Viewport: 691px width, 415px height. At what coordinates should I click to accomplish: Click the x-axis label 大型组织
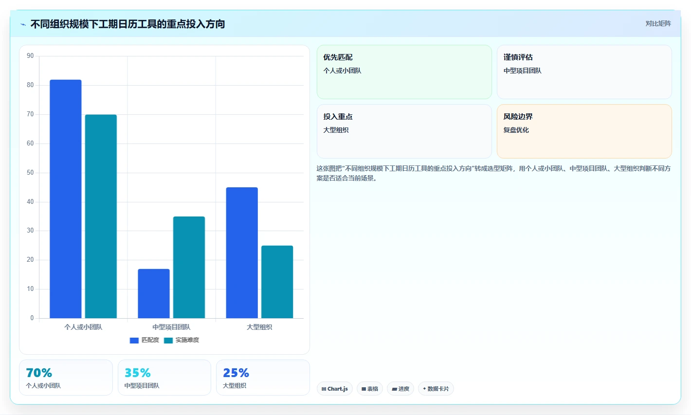tap(259, 327)
